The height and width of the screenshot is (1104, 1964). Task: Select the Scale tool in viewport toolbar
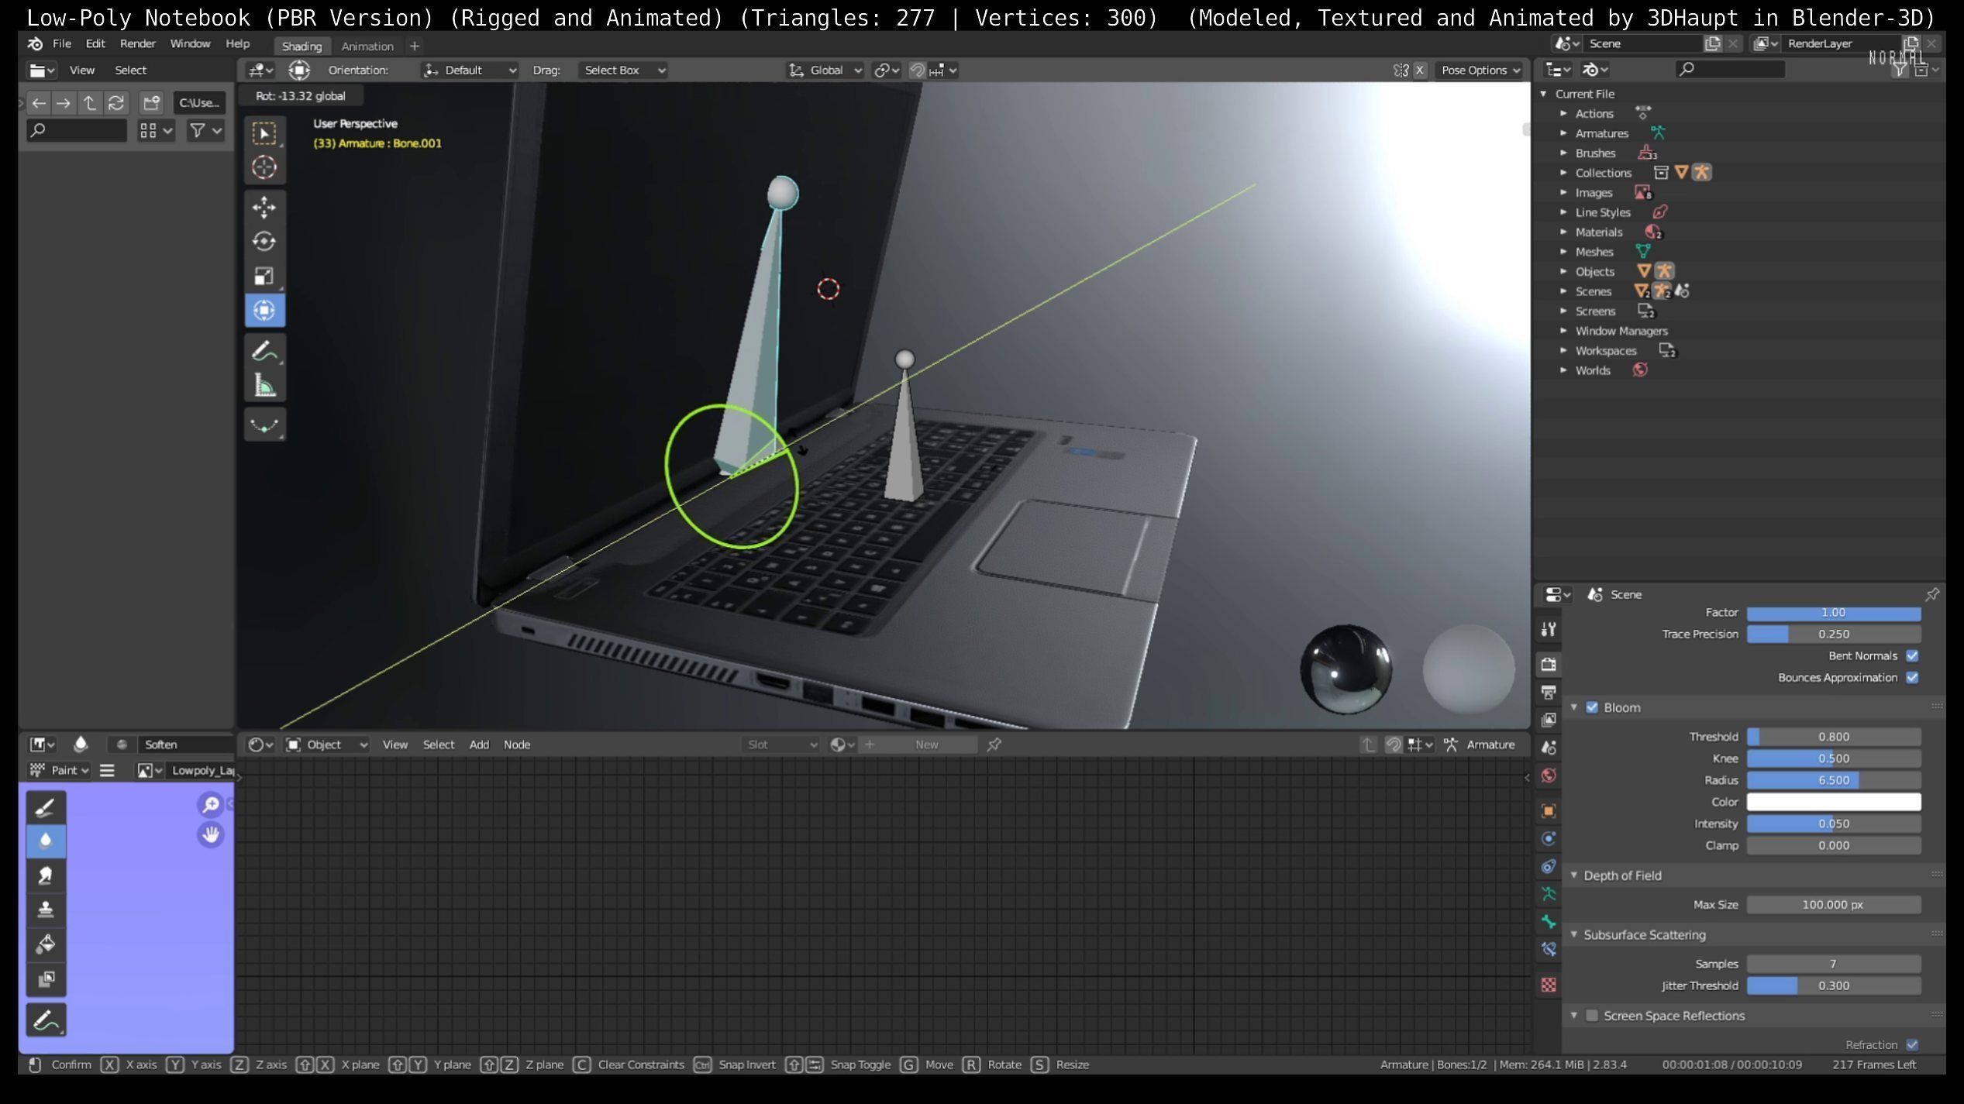(264, 276)
